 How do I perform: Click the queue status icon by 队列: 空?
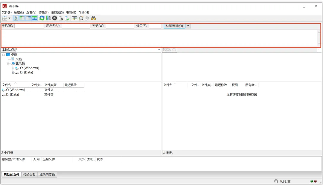pyautogui.click(x=276, y=181)
